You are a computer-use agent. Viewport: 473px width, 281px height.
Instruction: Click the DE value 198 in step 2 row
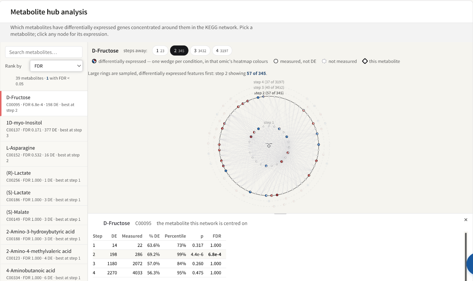coord(113,254)
